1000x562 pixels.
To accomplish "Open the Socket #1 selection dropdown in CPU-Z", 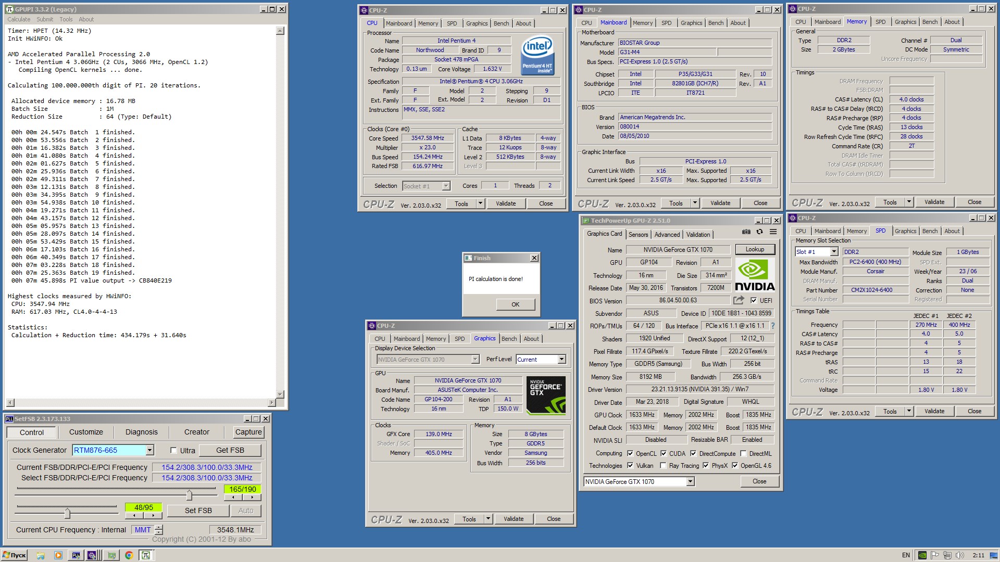I will click(446, 186).
